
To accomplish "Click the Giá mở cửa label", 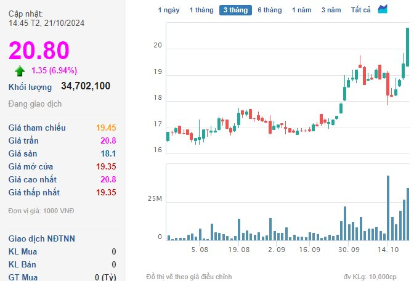I will coord(31,166).
